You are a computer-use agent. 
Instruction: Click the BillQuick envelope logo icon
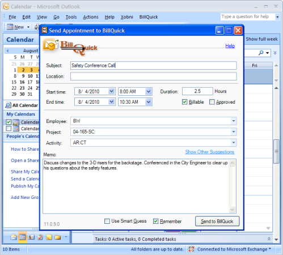pyautogui.click(x=50, y=45)
